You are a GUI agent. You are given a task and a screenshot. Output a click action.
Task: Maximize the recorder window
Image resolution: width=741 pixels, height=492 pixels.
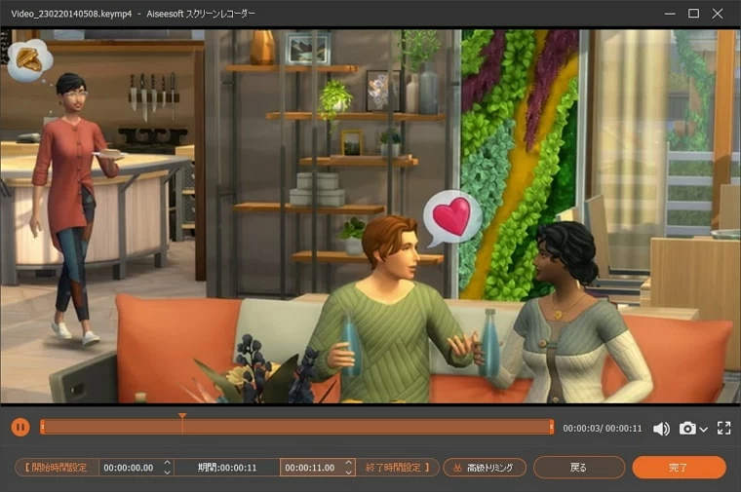click(x=693, y=14)
